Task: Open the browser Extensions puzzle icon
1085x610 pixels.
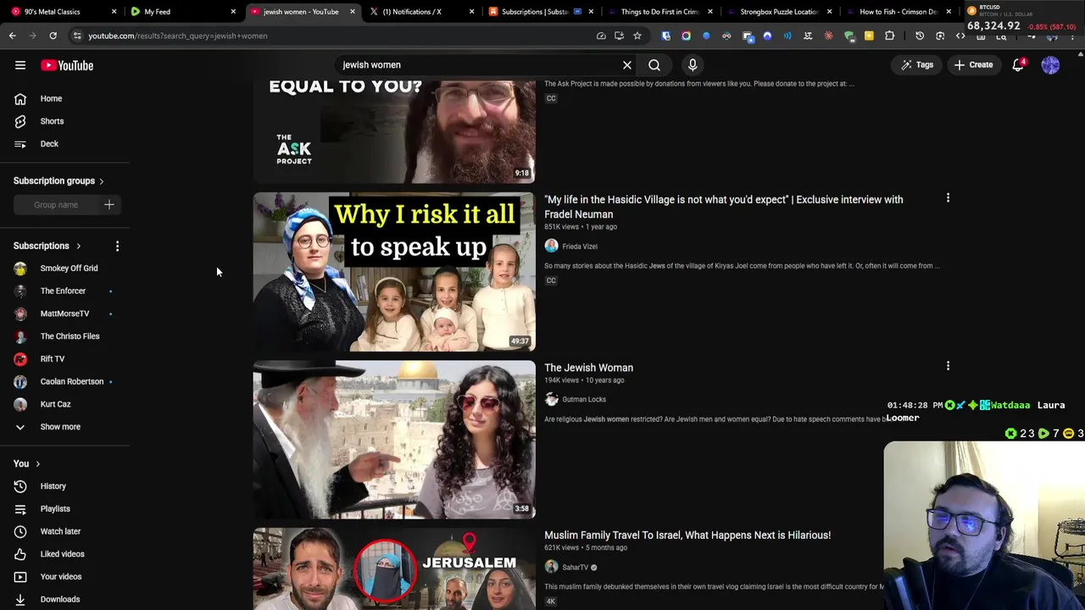Action: tap(889, 36)
